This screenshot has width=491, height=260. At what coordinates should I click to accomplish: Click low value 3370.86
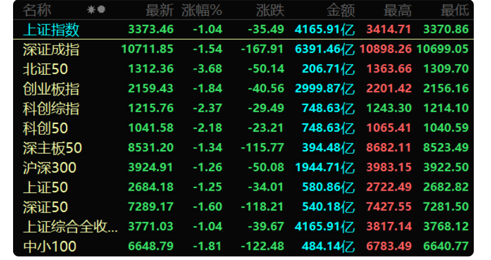pos(446,30)
